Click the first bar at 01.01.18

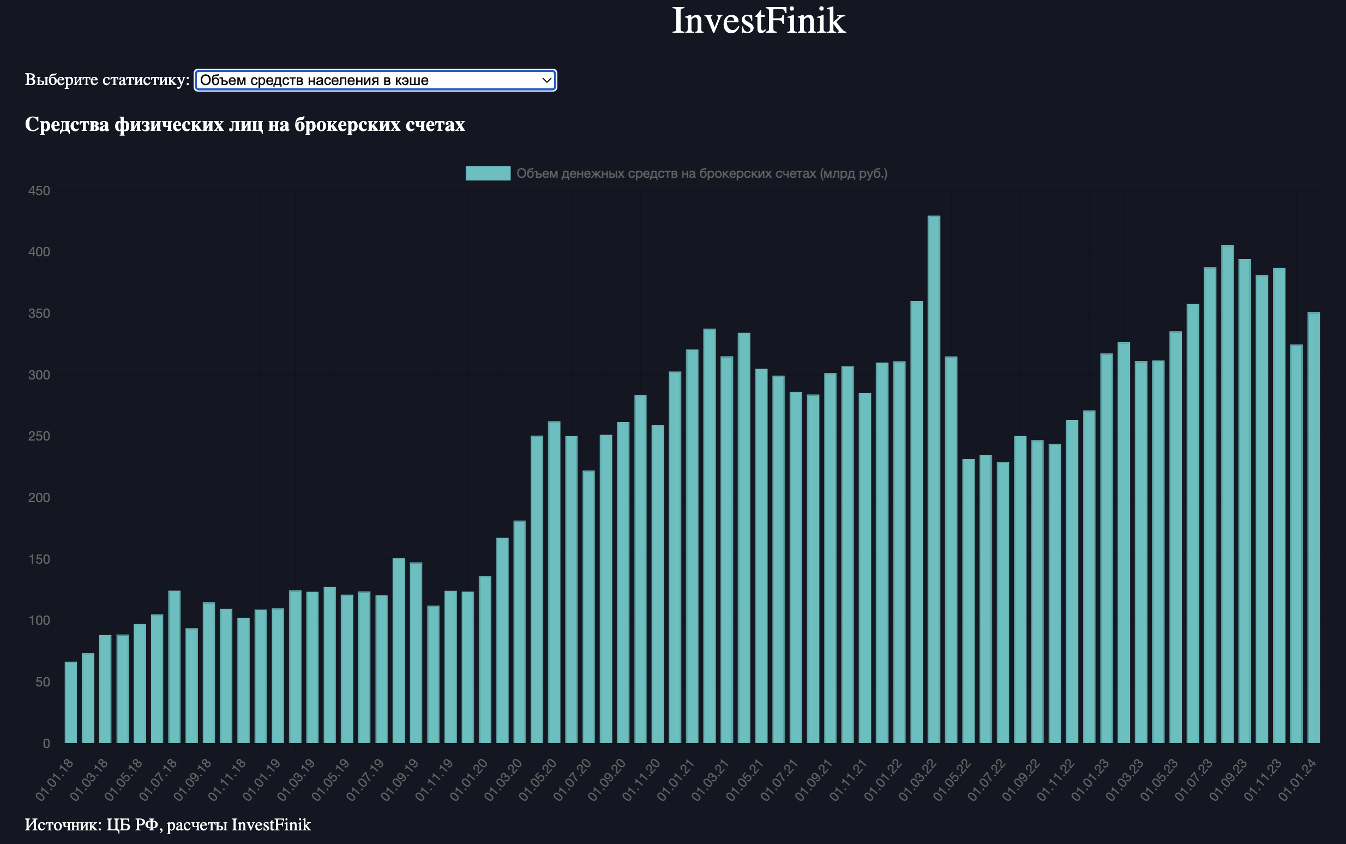point(71,702)
